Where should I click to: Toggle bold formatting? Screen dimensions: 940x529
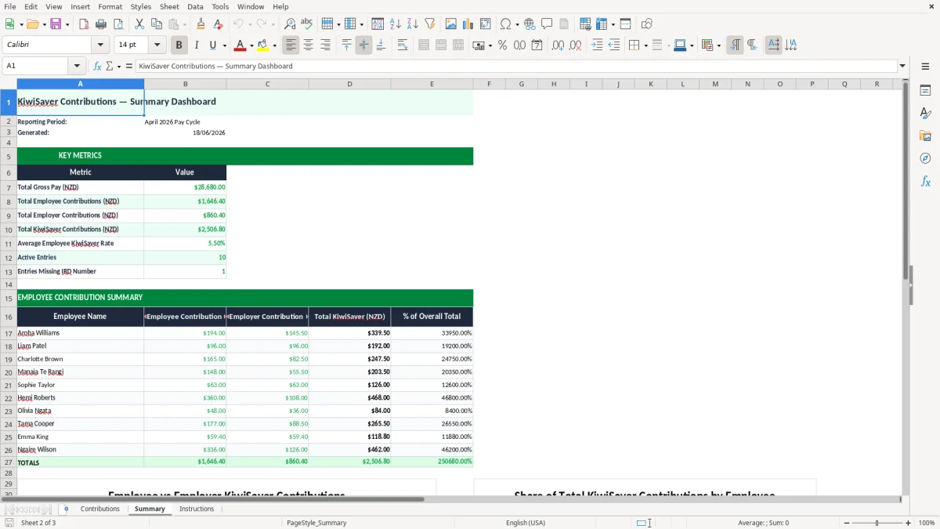pyautogui.click(x=179, y=45)
